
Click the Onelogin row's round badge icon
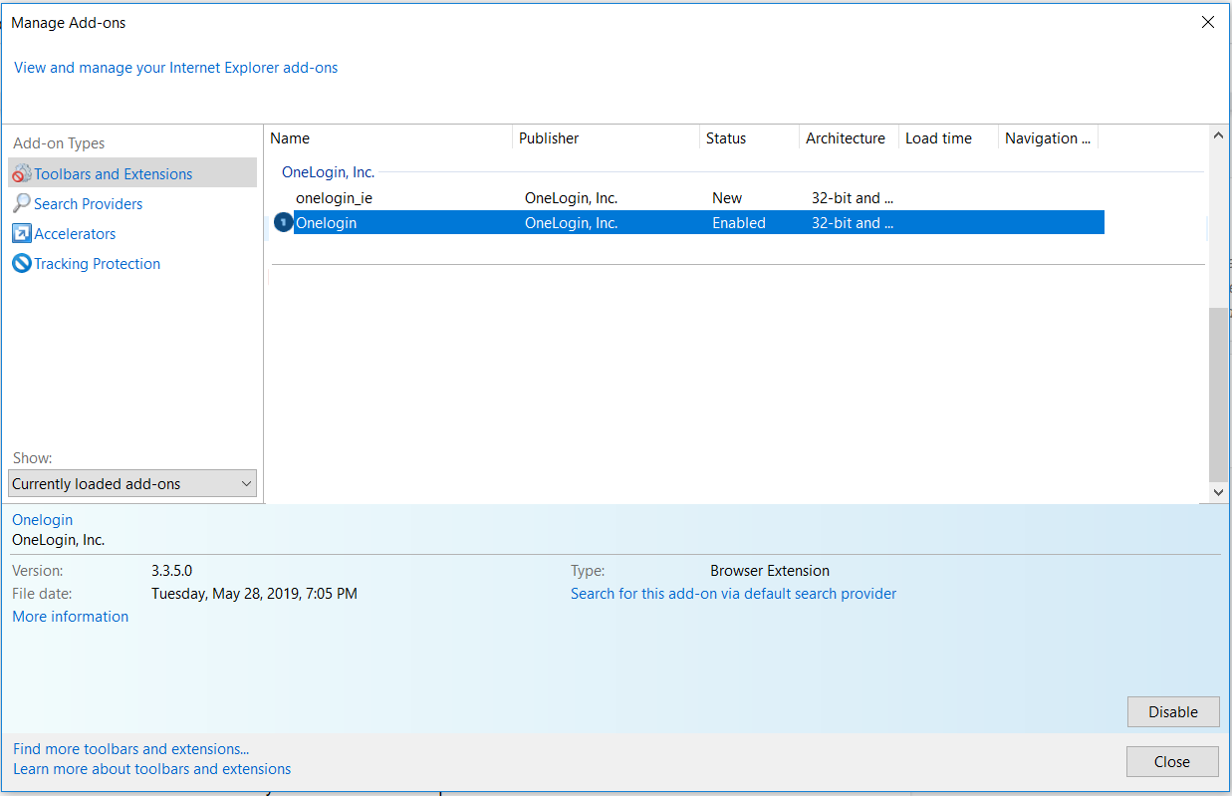[283, 222]
